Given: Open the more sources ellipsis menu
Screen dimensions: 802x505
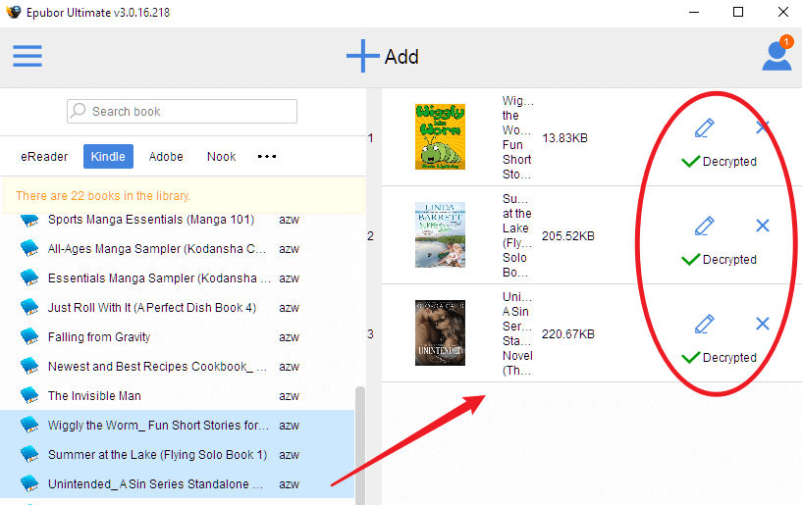Looking at the screenshot, I should [266, 157].
